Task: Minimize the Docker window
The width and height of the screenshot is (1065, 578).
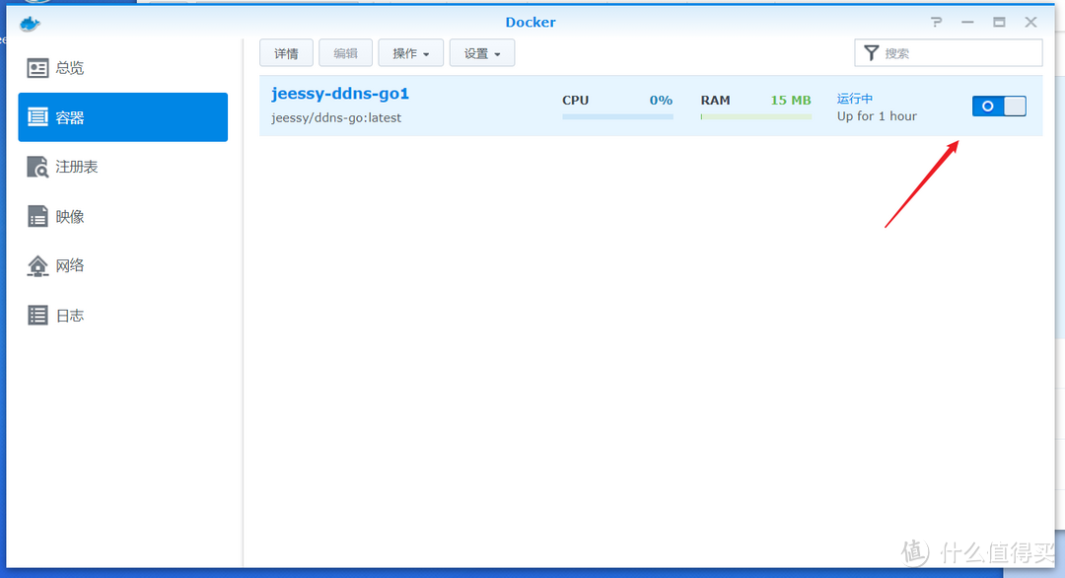Action: [x=968, y=22]
